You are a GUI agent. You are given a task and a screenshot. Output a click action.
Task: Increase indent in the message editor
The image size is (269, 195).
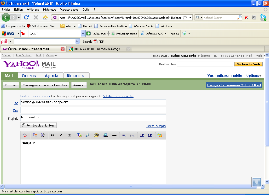tap(150, 135)
